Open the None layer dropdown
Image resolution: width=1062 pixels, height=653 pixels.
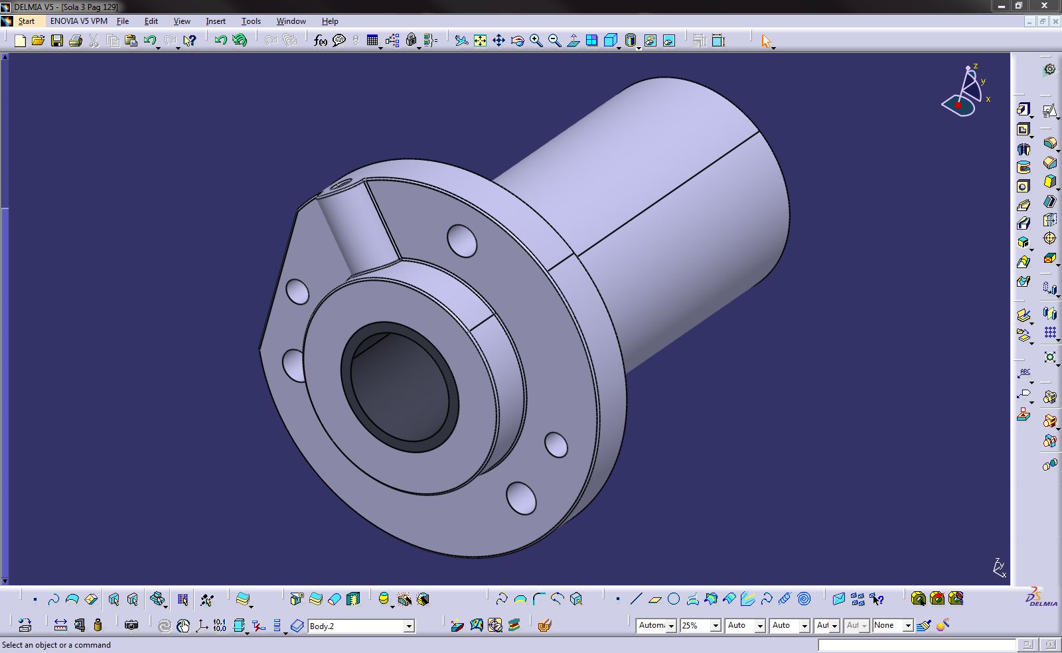[908, 625]
